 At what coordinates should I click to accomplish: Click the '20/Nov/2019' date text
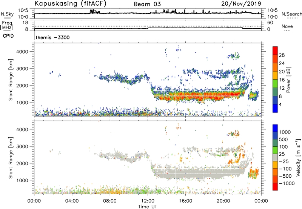tap(241, 3)
